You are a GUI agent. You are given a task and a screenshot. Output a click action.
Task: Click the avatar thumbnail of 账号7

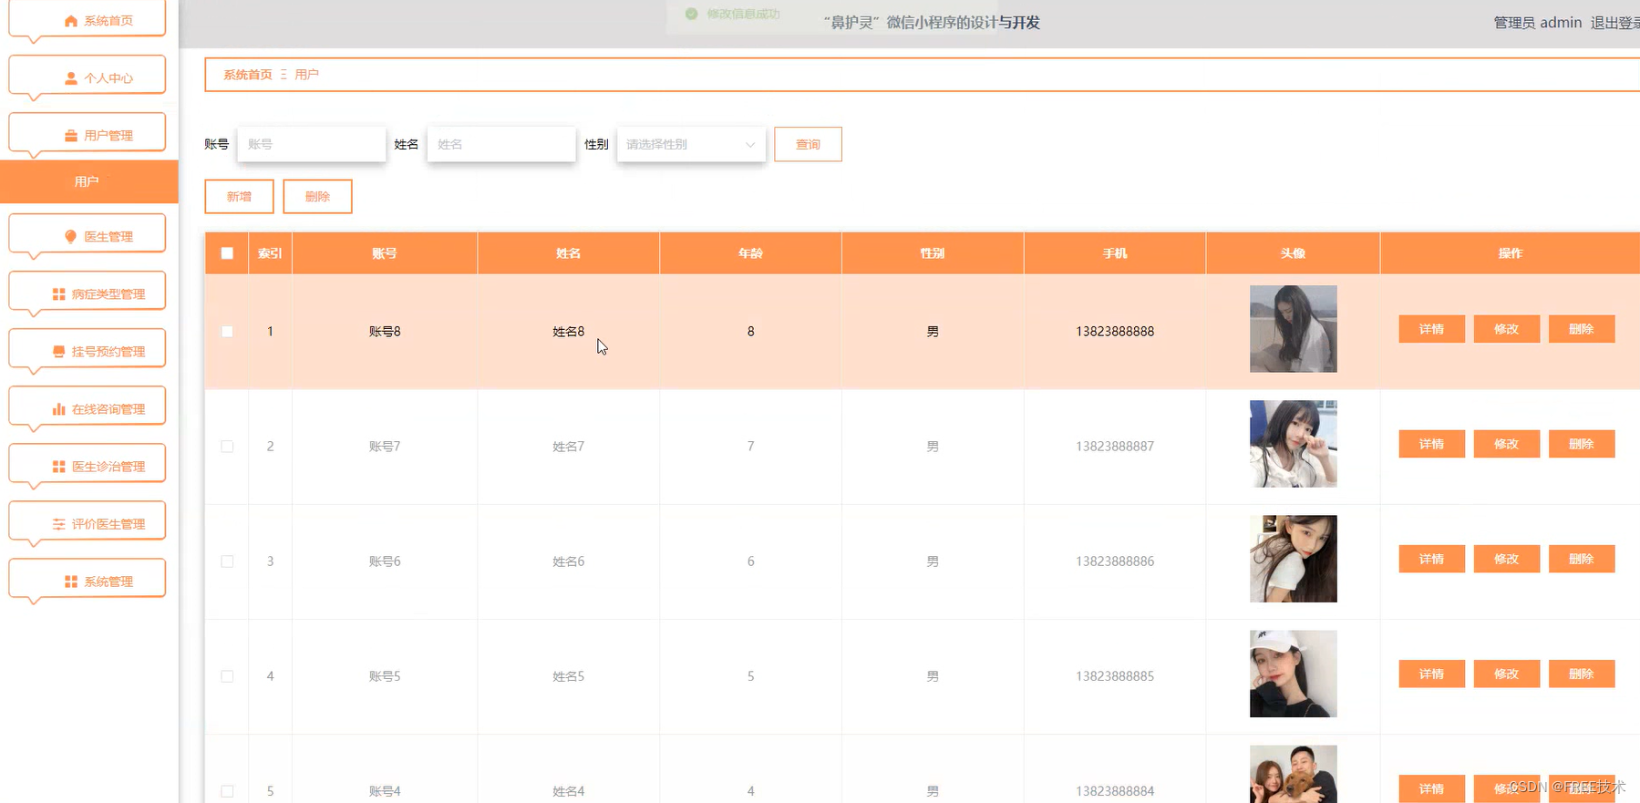point(1293,444)
